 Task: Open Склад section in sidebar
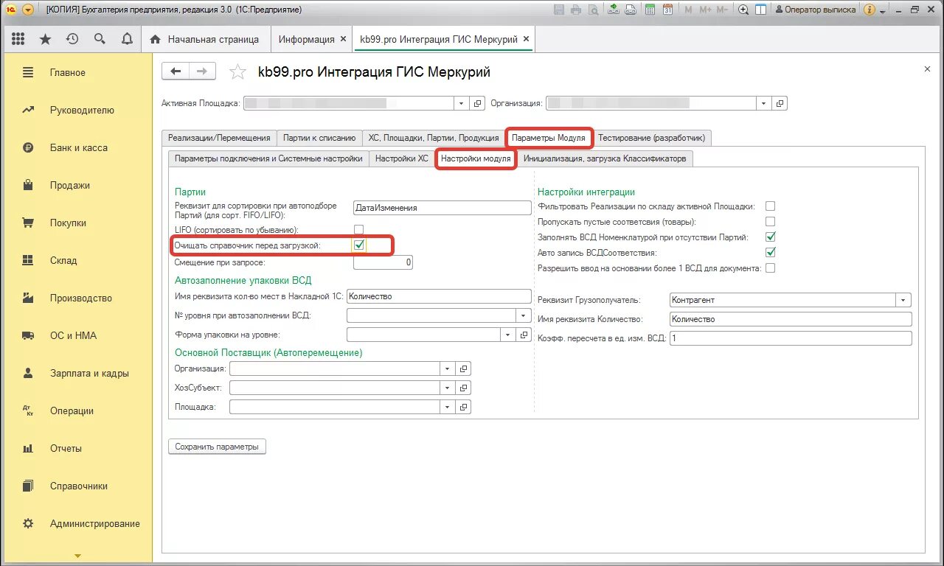coord(64,260)
